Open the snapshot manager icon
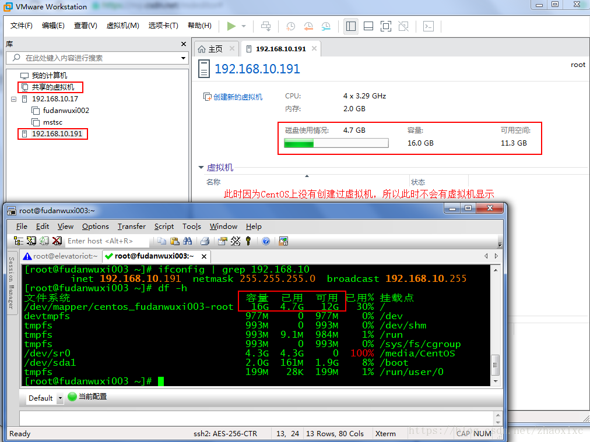 (326, 26)
